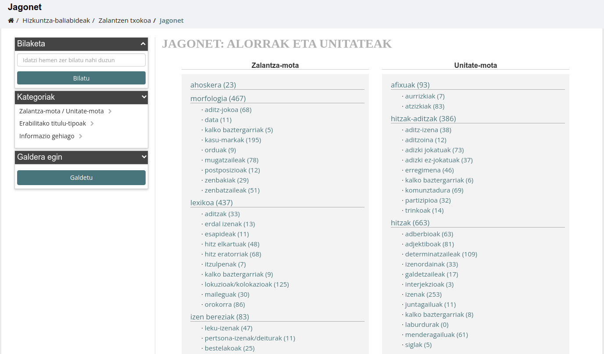
Task: Open data (11) link
Action: coord(218,120)
